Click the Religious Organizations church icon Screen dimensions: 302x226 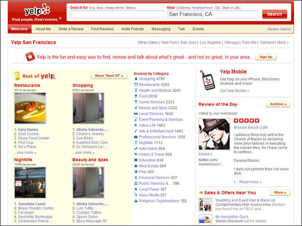click(x=136, y=201)
